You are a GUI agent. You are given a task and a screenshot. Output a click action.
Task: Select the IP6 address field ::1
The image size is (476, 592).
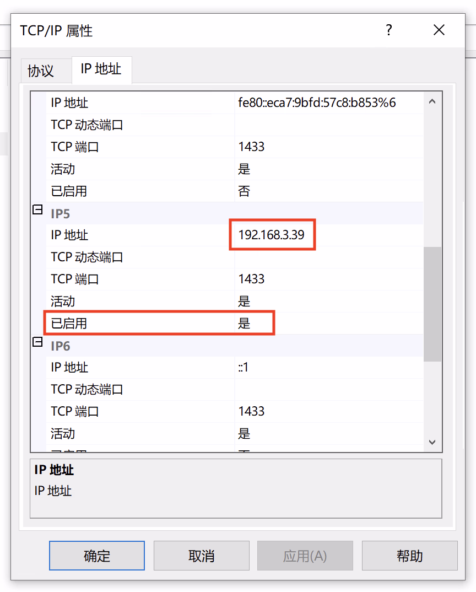tap(328, 368)
